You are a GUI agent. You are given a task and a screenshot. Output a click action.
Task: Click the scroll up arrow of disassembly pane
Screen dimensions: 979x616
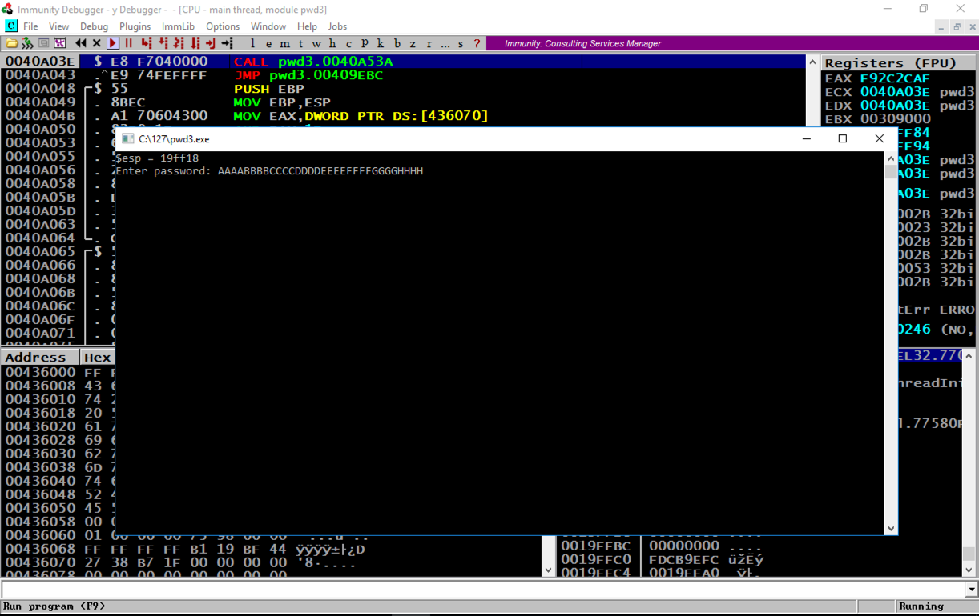click(812, 62)
